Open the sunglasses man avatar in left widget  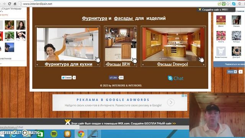9,47
